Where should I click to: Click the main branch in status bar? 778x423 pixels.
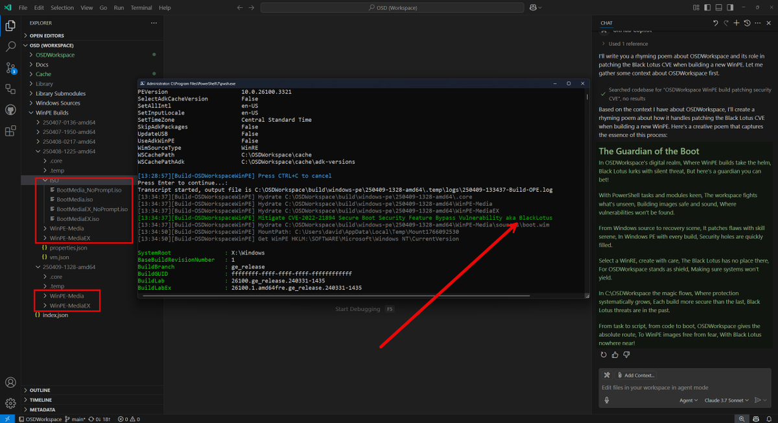[74, 419]
